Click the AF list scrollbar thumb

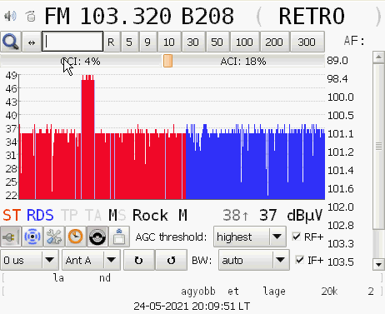click(378, 147)
